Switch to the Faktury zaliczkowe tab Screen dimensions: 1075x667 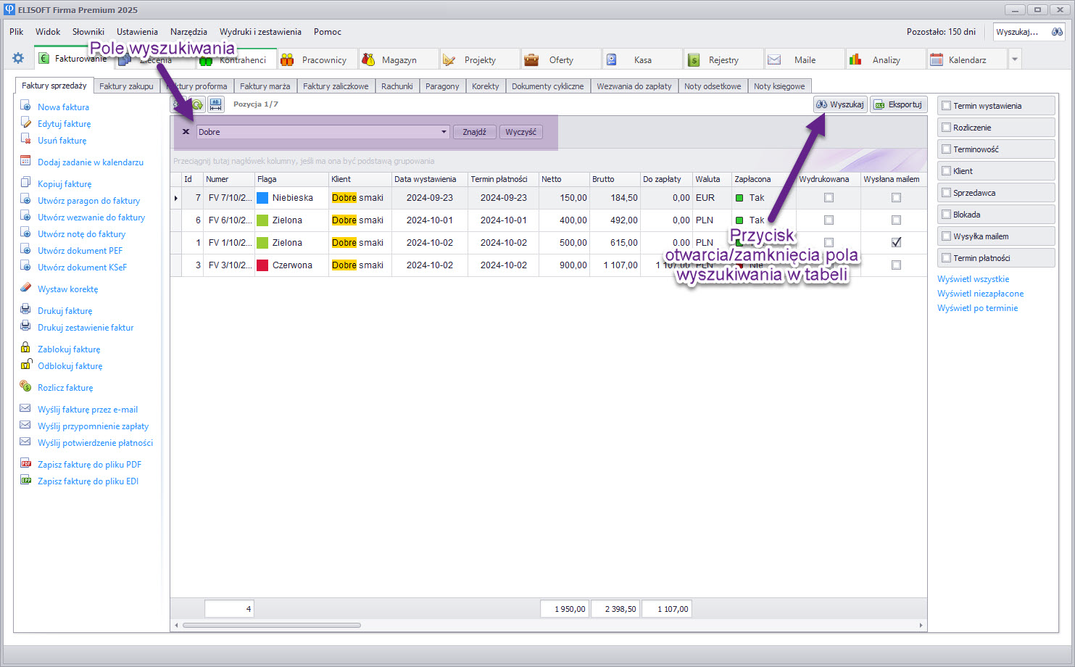pyautogui.click(x=336, y=86)
